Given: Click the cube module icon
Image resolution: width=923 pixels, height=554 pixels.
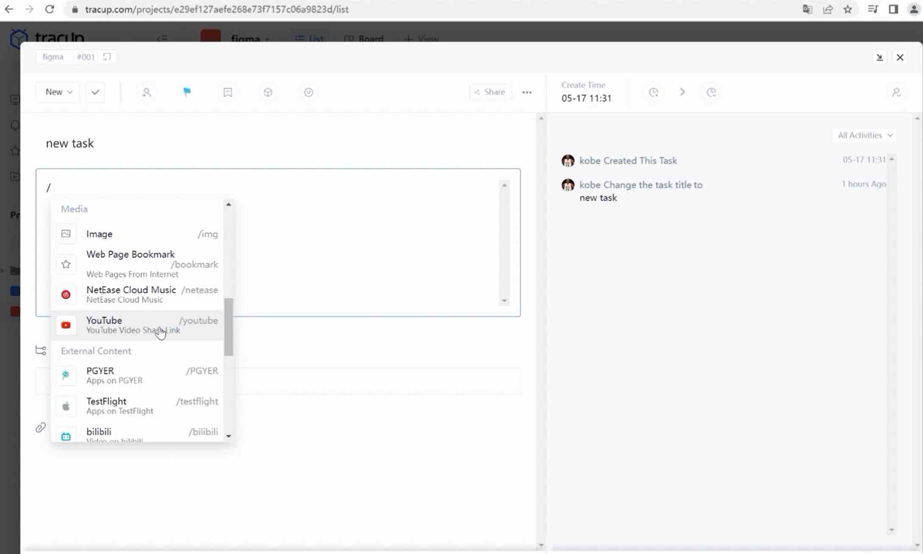Looking at the screenshot, I should pyautogui.click(x=268, y=92).
